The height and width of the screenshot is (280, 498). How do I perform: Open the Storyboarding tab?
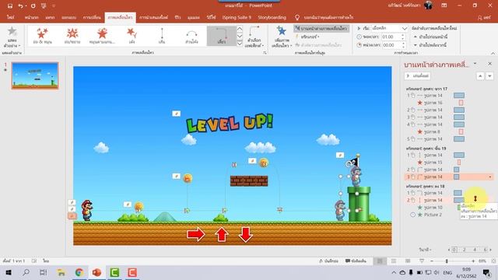click(x=272, y=17)
